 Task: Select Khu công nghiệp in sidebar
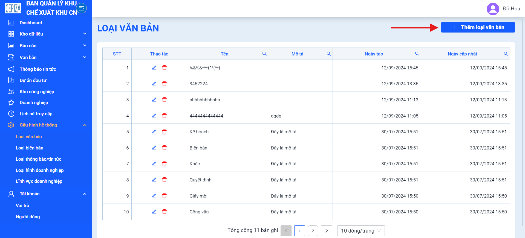coord(37,92)
